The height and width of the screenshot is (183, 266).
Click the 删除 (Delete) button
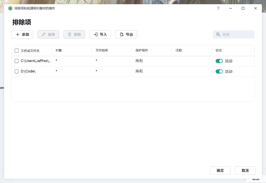click(74, 35)
